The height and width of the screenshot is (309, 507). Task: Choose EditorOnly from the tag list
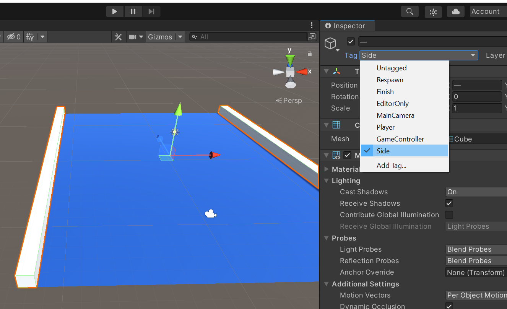[x=405, y=104]
